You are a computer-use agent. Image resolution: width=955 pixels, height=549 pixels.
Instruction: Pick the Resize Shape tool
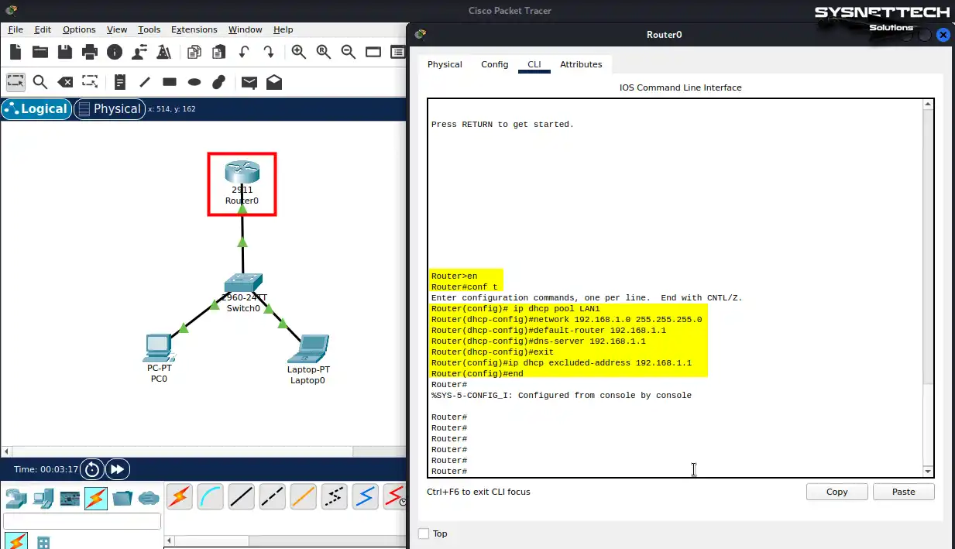[90, 81]
